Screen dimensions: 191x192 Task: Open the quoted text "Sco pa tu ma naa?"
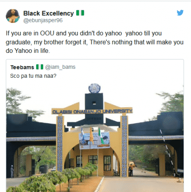33,76
